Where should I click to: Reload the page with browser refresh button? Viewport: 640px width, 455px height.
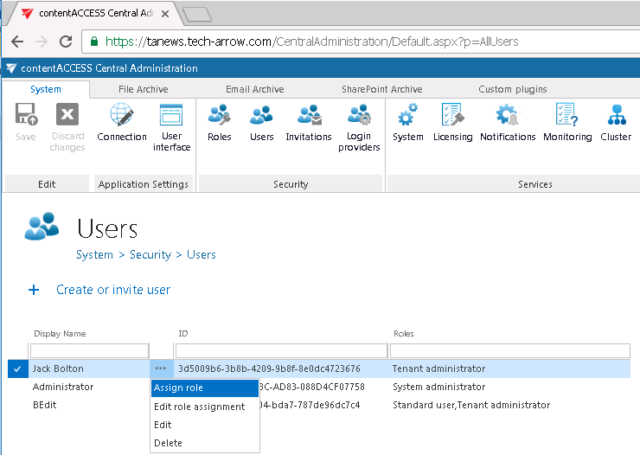pyautogui.click(x=66, y=42)
